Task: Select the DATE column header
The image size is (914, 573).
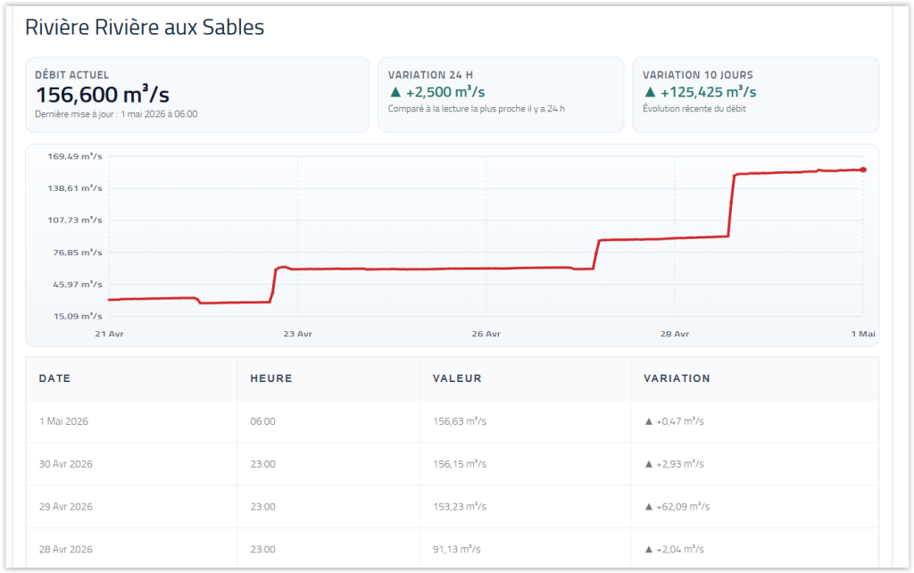Action: (54, 378)
